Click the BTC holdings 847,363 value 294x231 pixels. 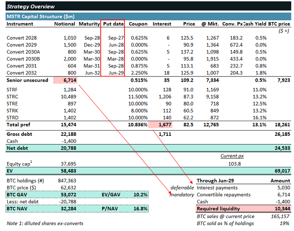(x=67, y=181)
